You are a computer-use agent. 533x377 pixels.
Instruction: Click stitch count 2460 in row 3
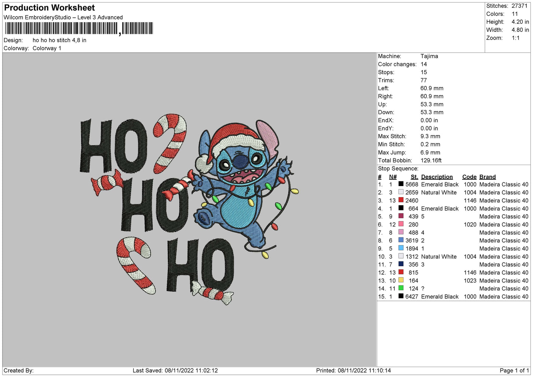pos(412,201)
